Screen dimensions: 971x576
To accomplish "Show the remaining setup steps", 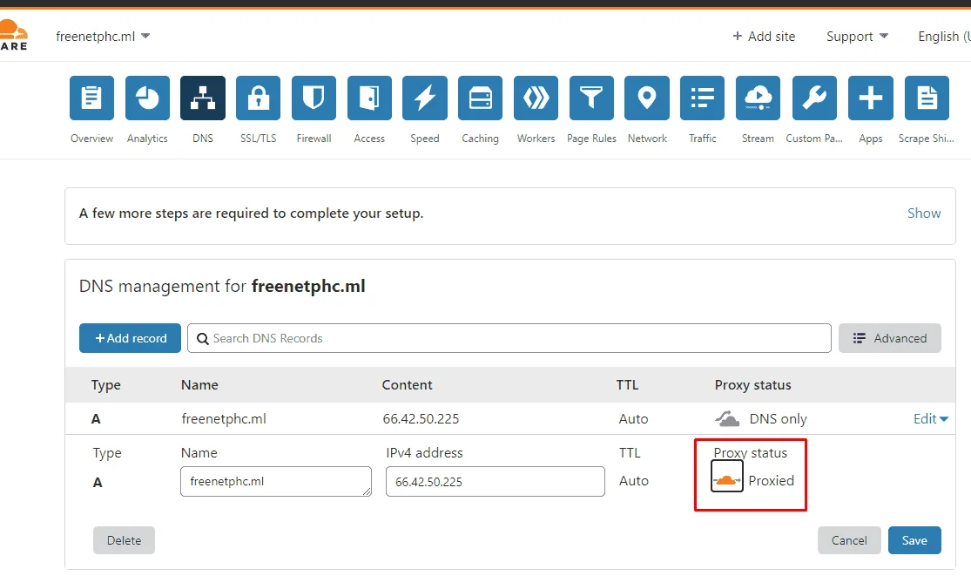I will [924, 213].
